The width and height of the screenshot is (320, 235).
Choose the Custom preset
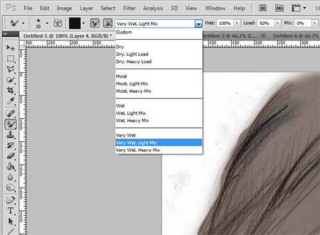[159, 32]
